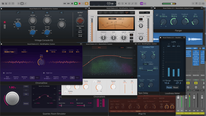Toggle the ChromaGlow Low Cut power icon
Image resolution: width=206 pixels, height=116 pixels.
click(4, 73)
